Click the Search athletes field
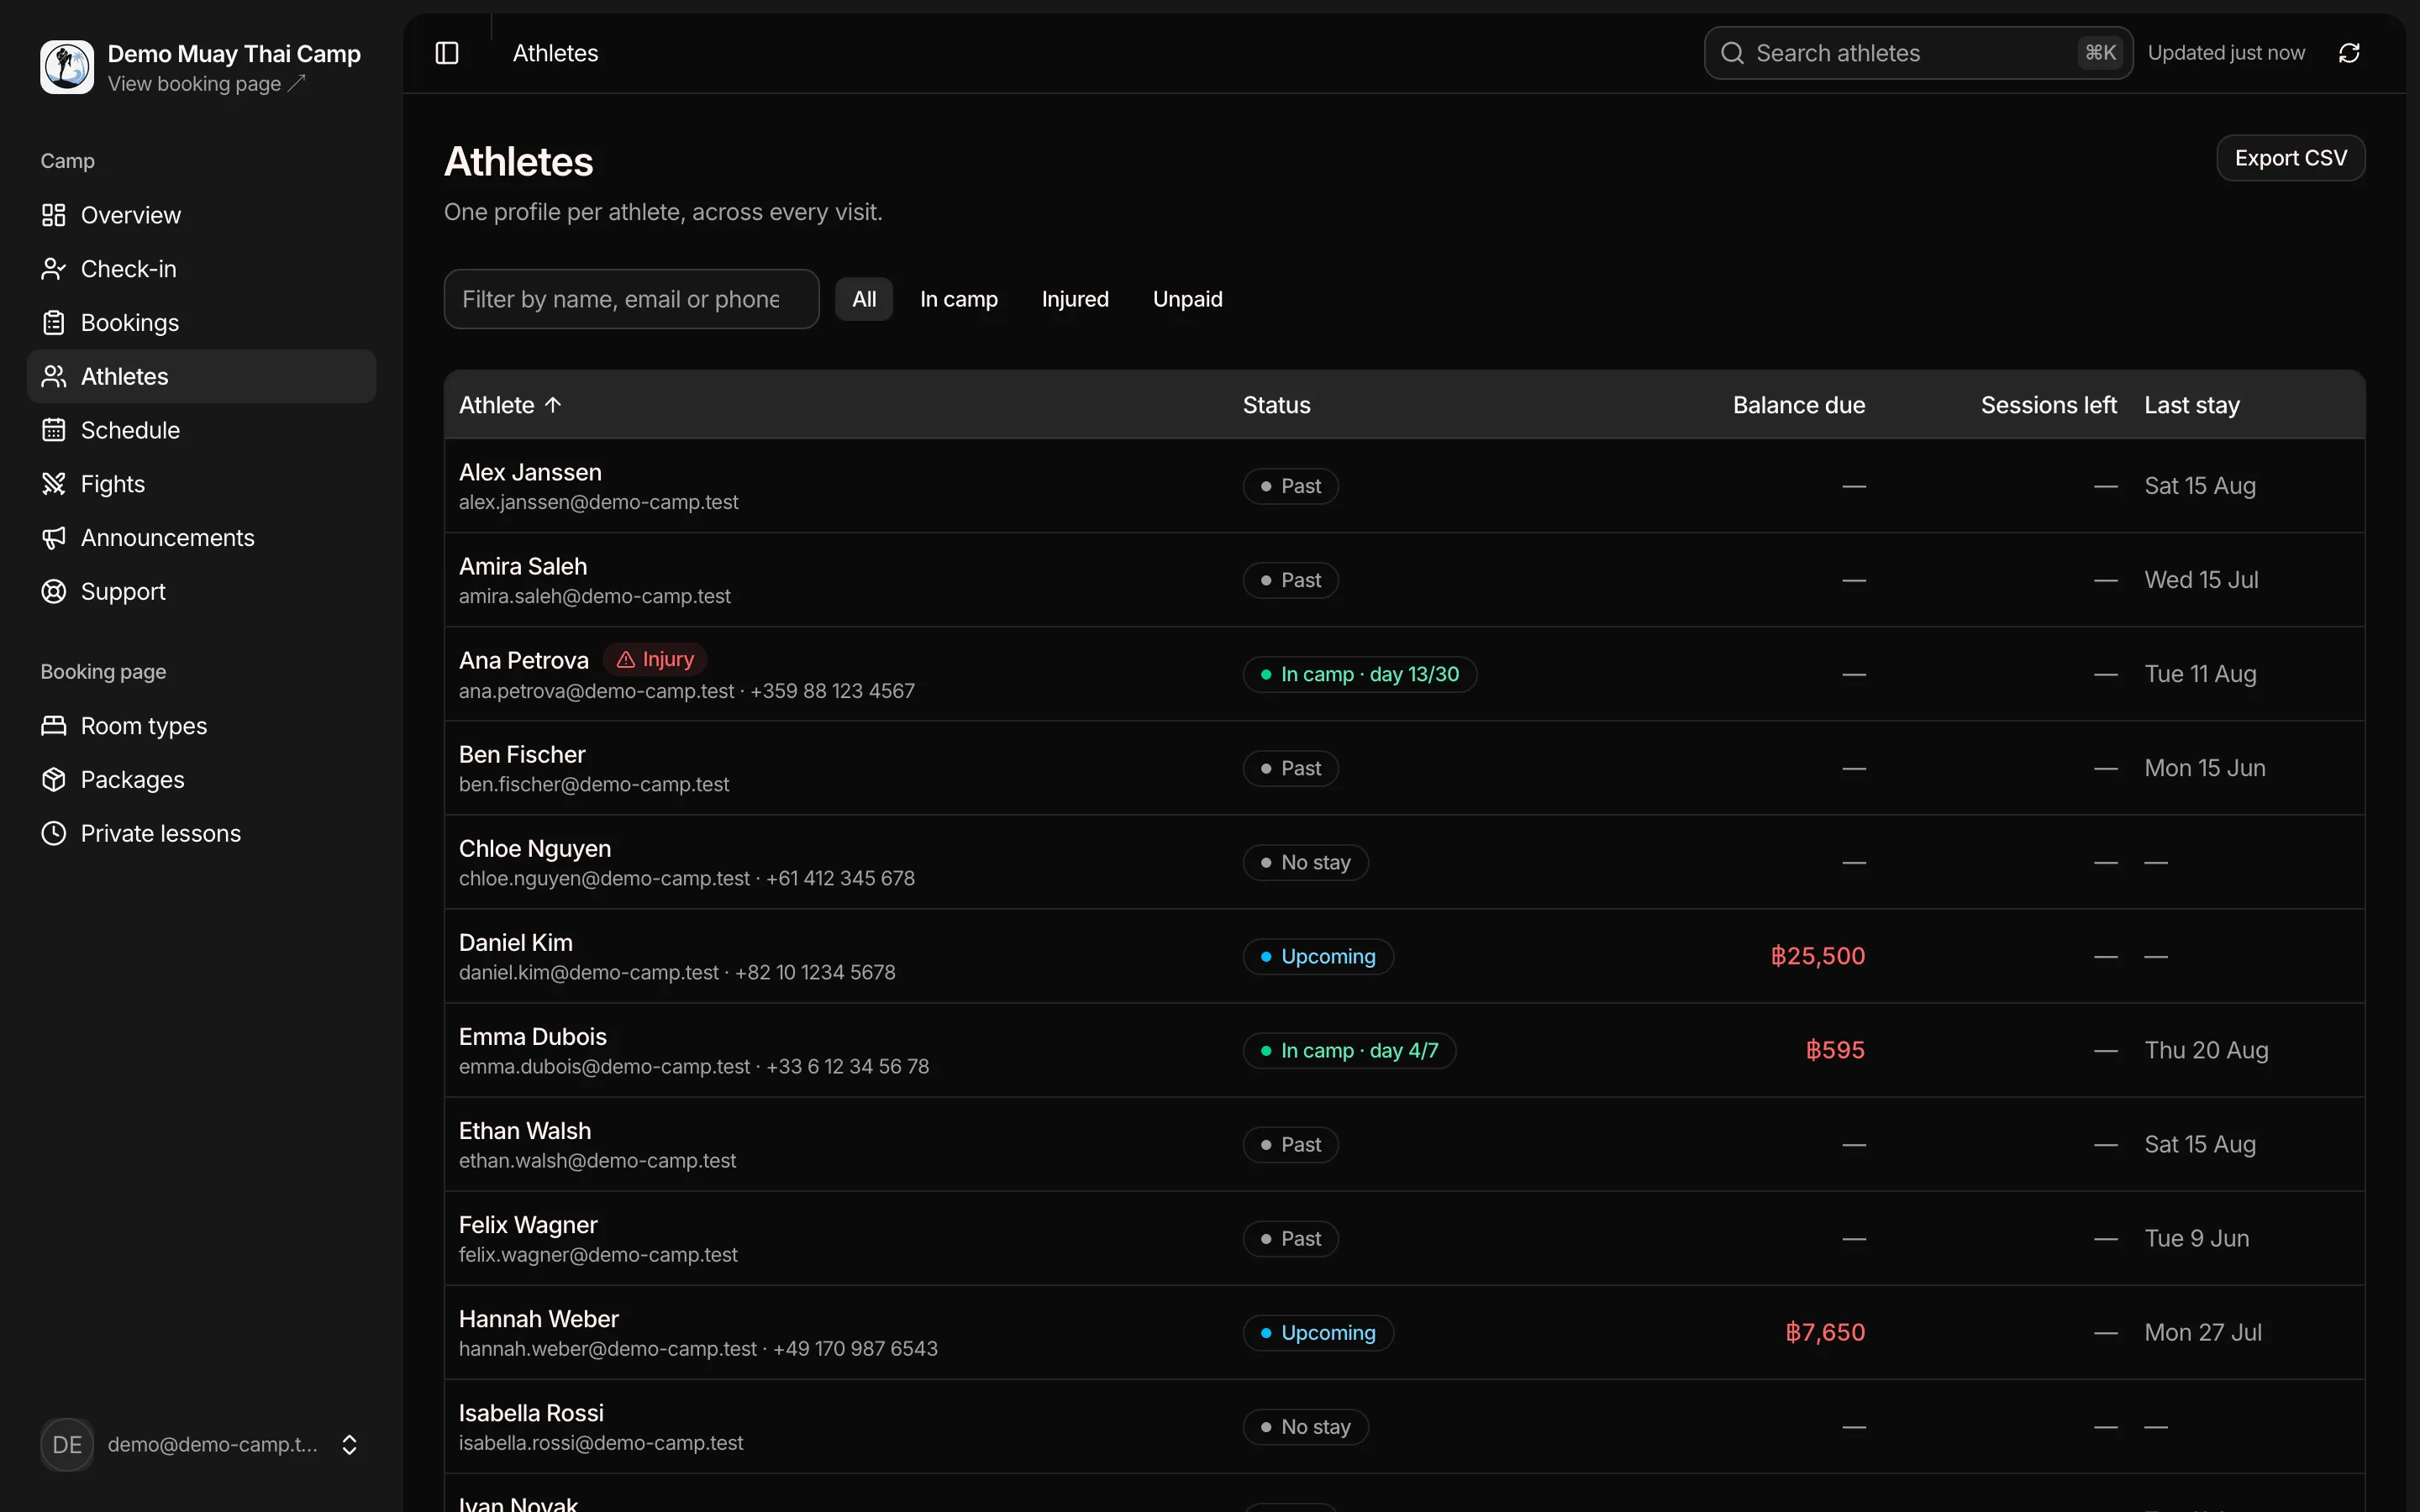The image size is (2420, 1512). point(1918,53)
